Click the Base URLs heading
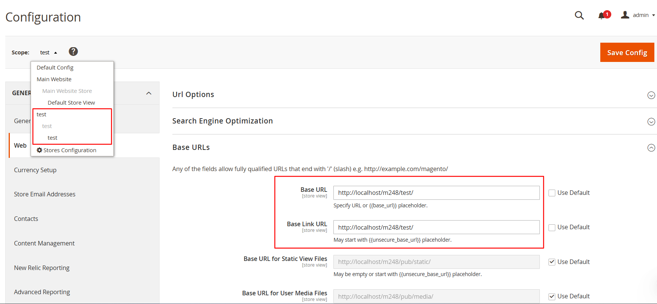Viewport: 657px width, 304px height. pos(191,147)
